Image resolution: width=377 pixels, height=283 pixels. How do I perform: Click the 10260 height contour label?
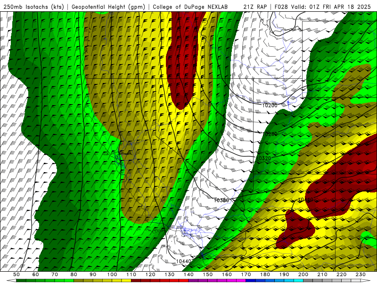coord(270,134)
